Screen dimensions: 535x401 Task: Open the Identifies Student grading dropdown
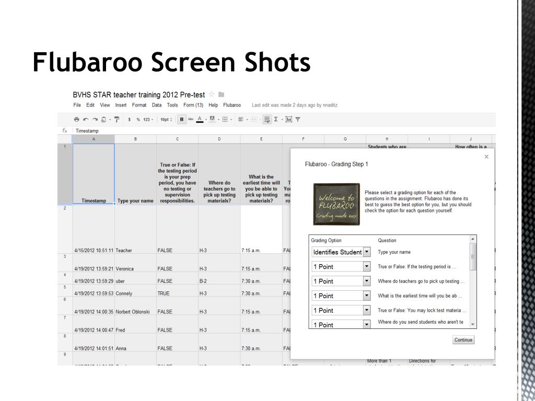pos(366,252)
